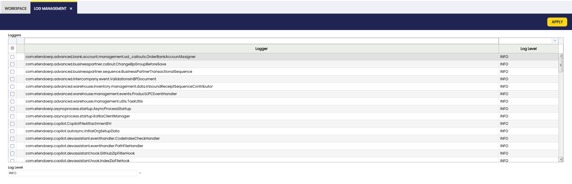Click the yellow Apply button
Screen dimensions: 572x184
557,22
